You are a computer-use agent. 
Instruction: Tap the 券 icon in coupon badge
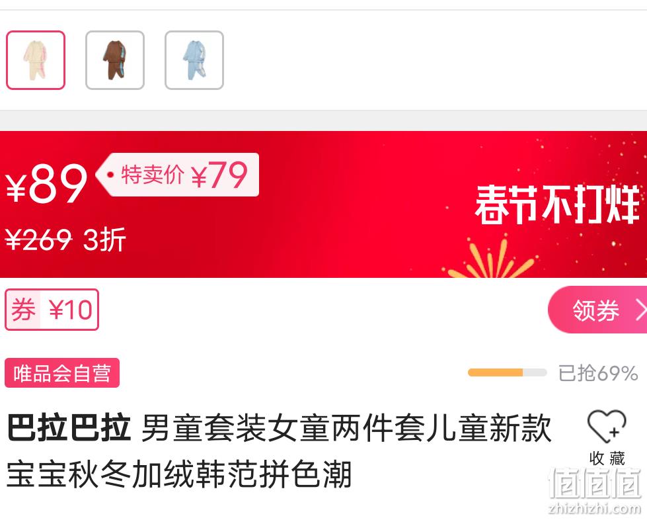23,310
